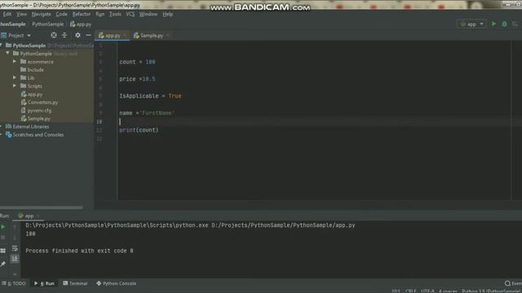
Task: Open the Navigate menu
Action: 42,14
